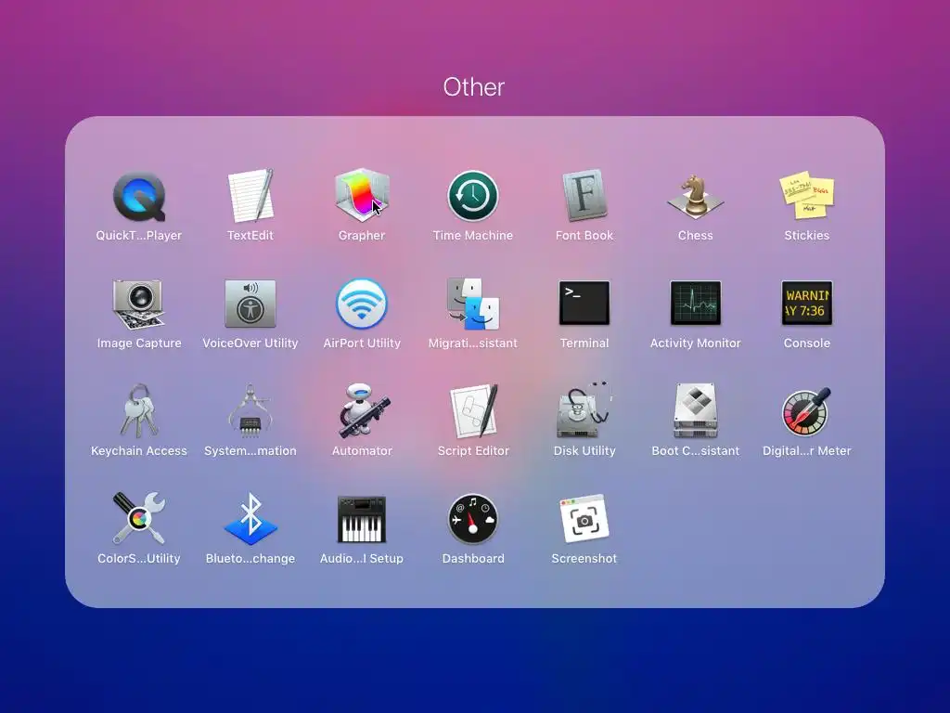Open the Grapher app icon

click(x=362, y=195)
